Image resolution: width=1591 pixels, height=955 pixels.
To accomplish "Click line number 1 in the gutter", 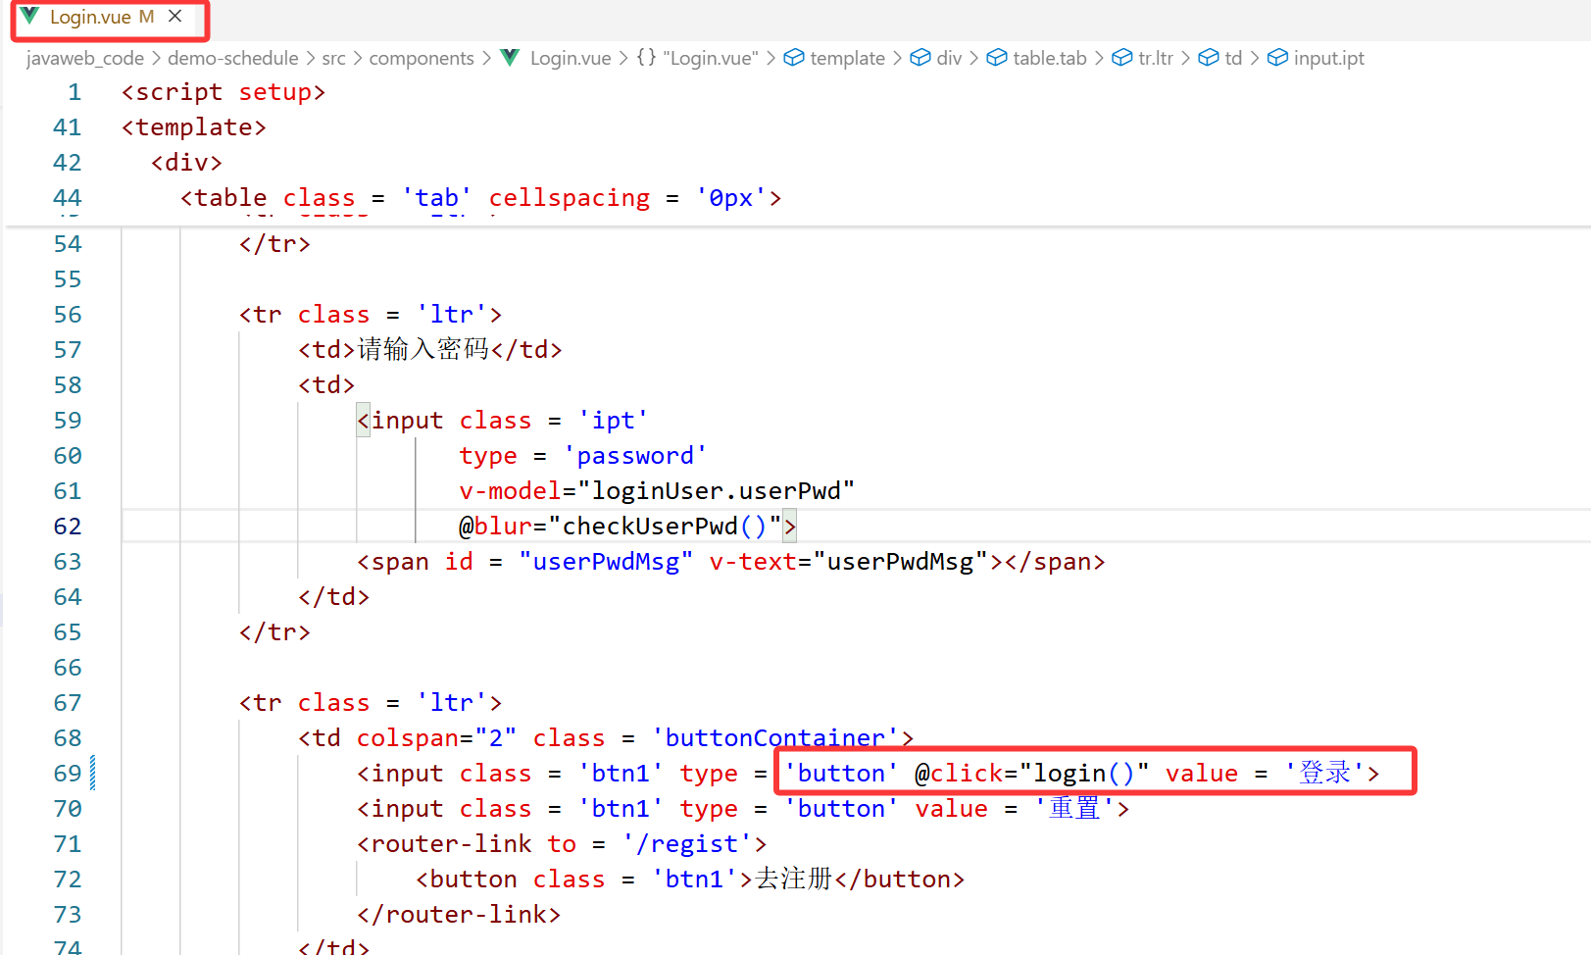I will point(75,92).
